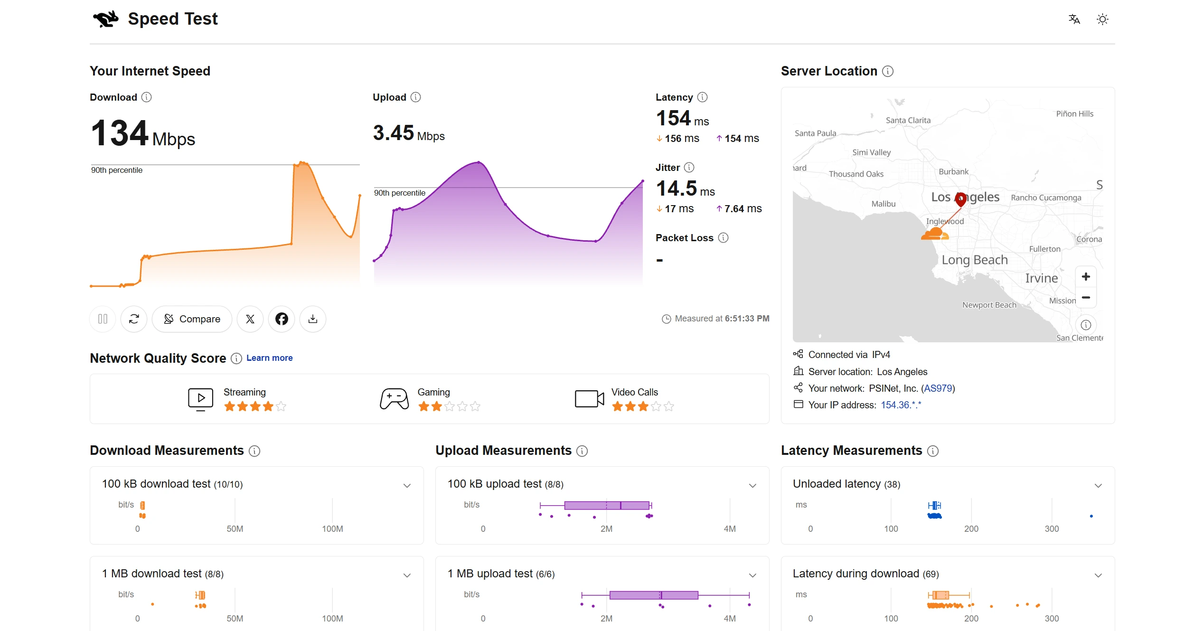
Task: Expand the 1 MB upload test
Action: (x=752, y=575)
